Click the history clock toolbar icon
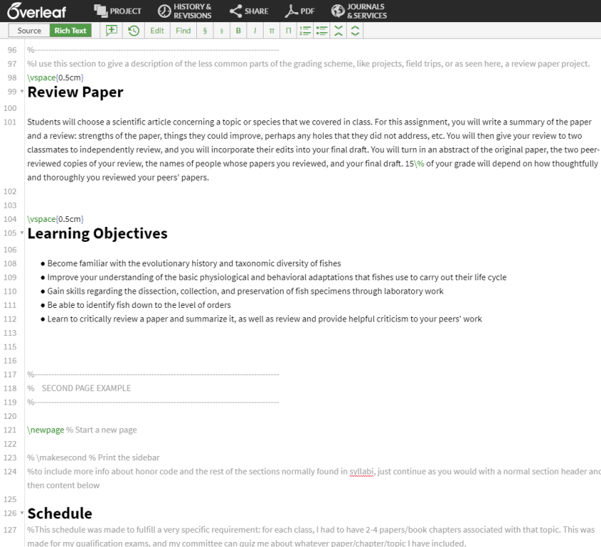Screen dimensions: 601x547 [133, 31]
